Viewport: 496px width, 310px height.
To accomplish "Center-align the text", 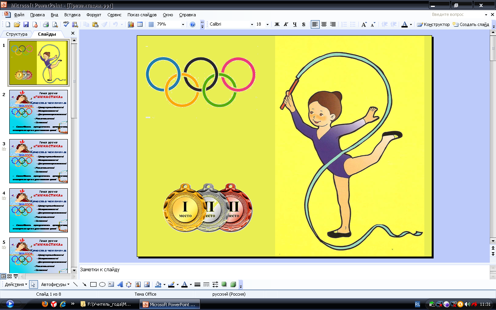I will coord(324,24).
